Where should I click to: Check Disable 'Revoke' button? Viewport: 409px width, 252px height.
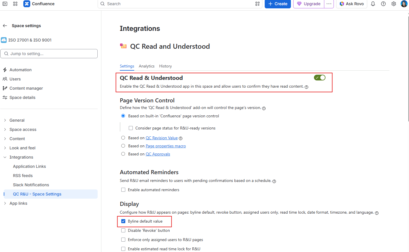pos(123,230)
